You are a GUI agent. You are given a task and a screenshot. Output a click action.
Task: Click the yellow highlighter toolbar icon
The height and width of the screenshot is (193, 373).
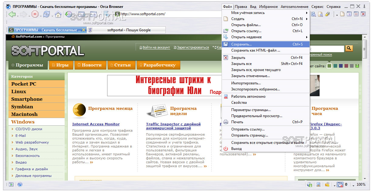tap(327, 14)
